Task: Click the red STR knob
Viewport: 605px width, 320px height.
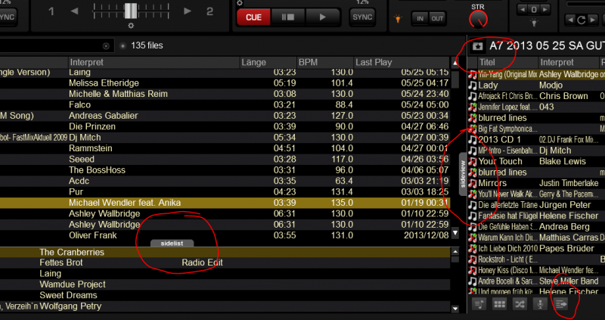Action: (478, 20)
